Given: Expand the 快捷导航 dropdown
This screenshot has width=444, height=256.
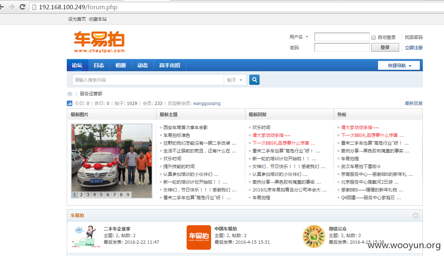Looking at the screenshot, I should [x=399, y=65].
